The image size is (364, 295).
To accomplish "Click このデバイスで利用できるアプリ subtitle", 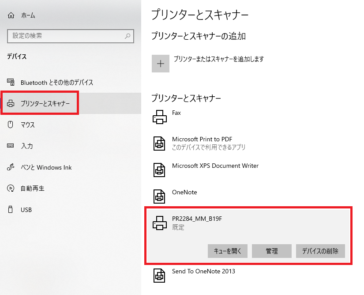I will (x=209, y=147).
